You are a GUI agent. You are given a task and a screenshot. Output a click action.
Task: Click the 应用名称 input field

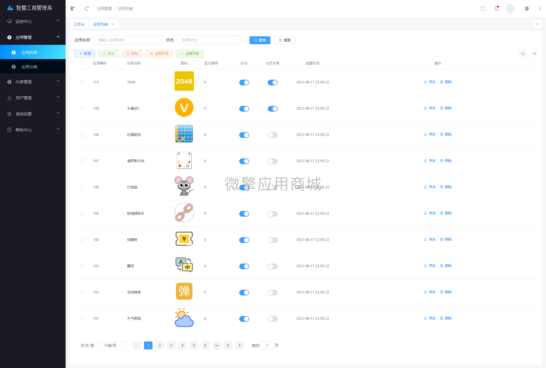click(128, 40)
